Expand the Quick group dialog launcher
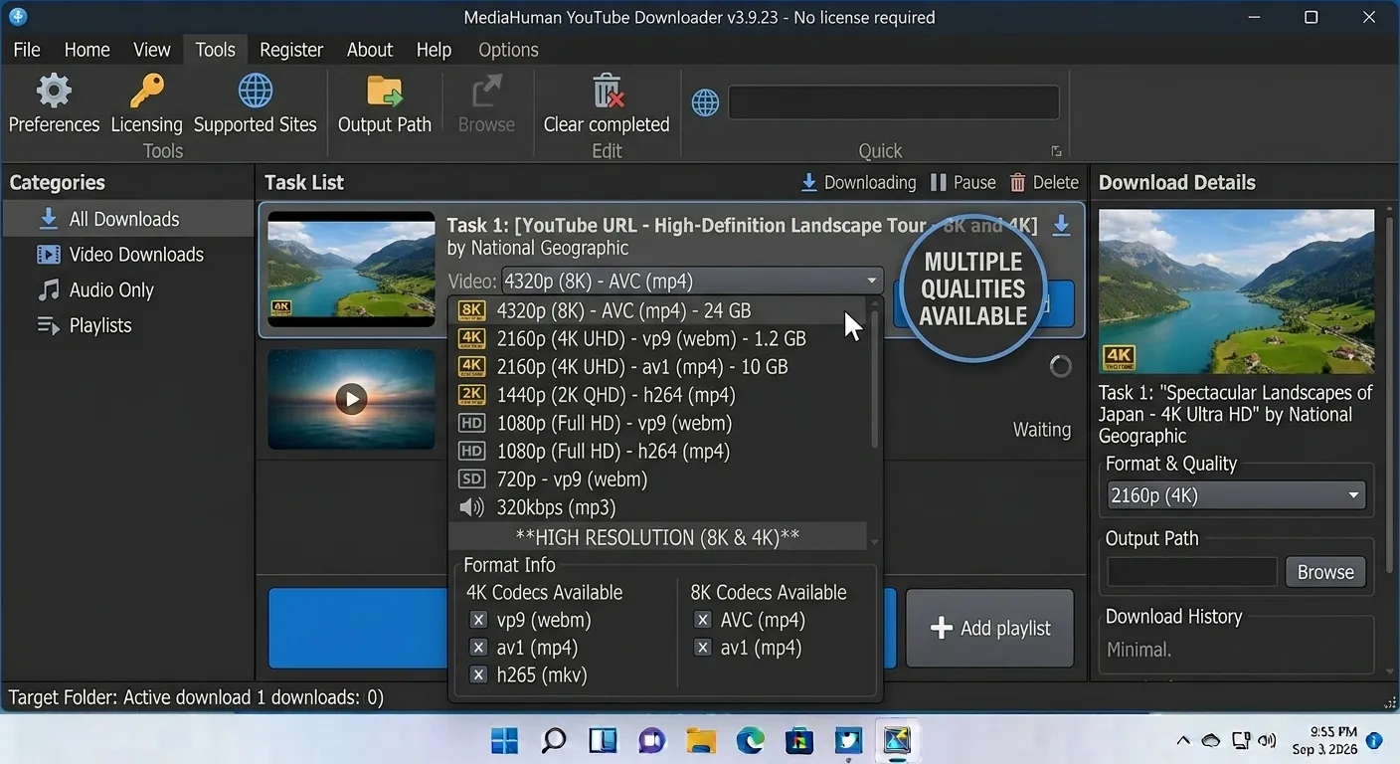 1056,151
